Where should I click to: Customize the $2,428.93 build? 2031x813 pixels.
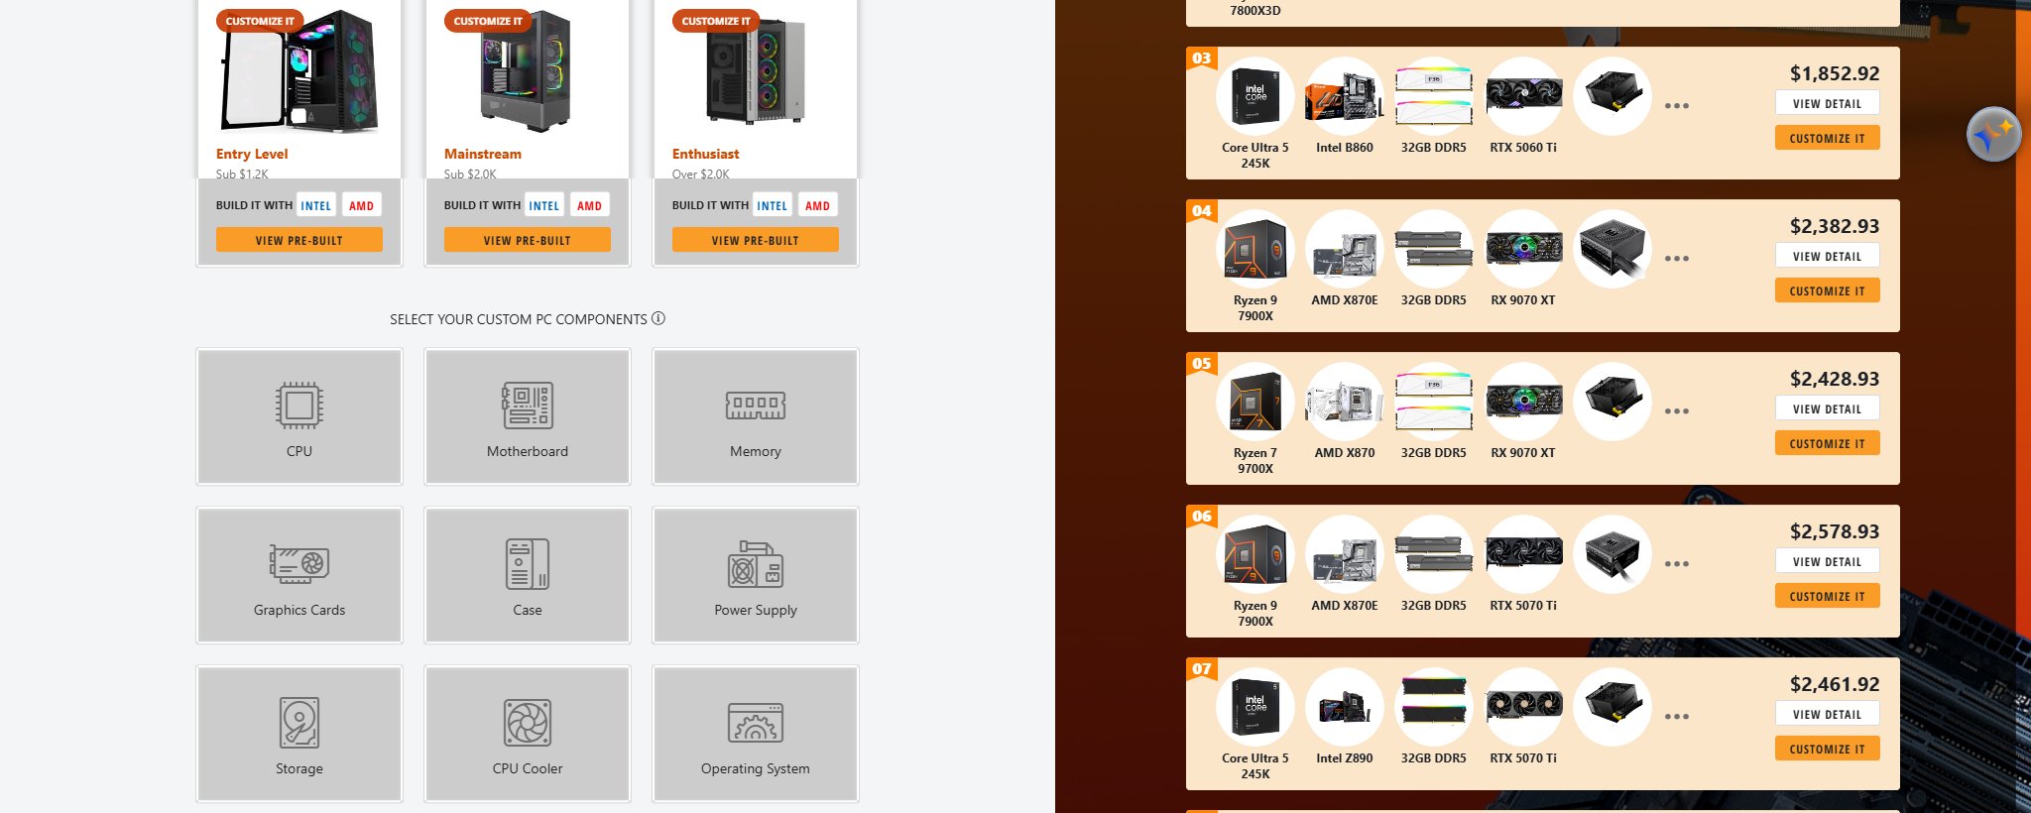(1828, 444)
